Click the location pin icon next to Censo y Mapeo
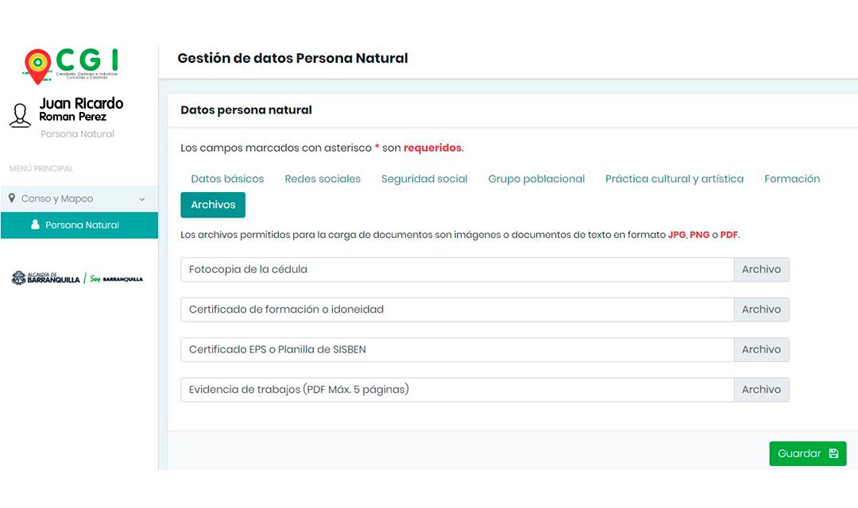The height and width of the screenshot is (508, 858). click(11, 198)
